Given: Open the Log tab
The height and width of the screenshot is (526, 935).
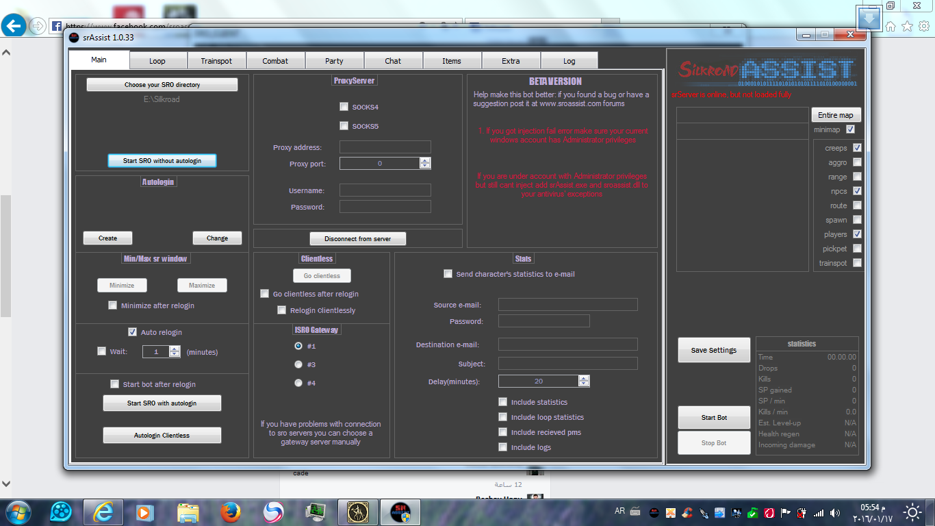Looking at the screenshot, I should (x=569, y=61).
